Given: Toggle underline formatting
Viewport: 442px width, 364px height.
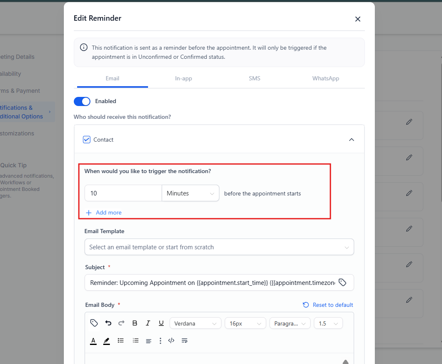Looking at the screenshot, I should [x=161, y=323].
